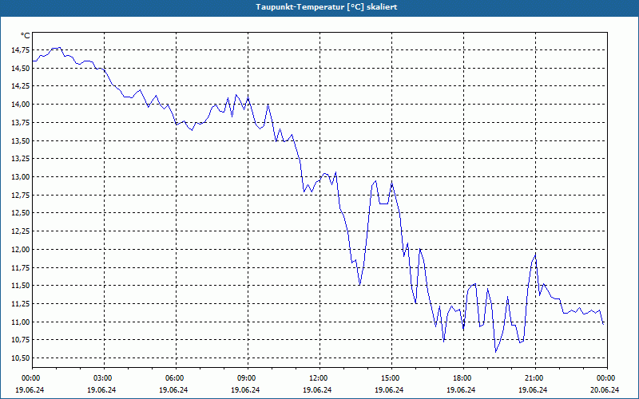Select the '19.06.24' date under 21:00

coord(533,390)
